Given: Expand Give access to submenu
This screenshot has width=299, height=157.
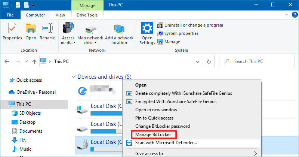Looking at the screenshot, I should 192,153.
